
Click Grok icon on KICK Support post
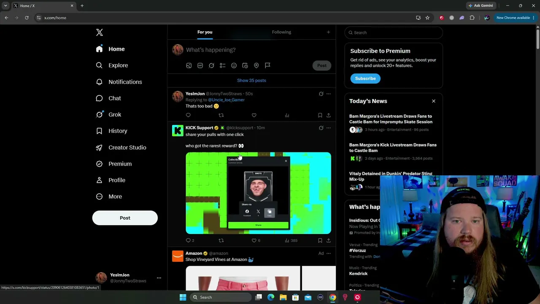pos(321,128)
